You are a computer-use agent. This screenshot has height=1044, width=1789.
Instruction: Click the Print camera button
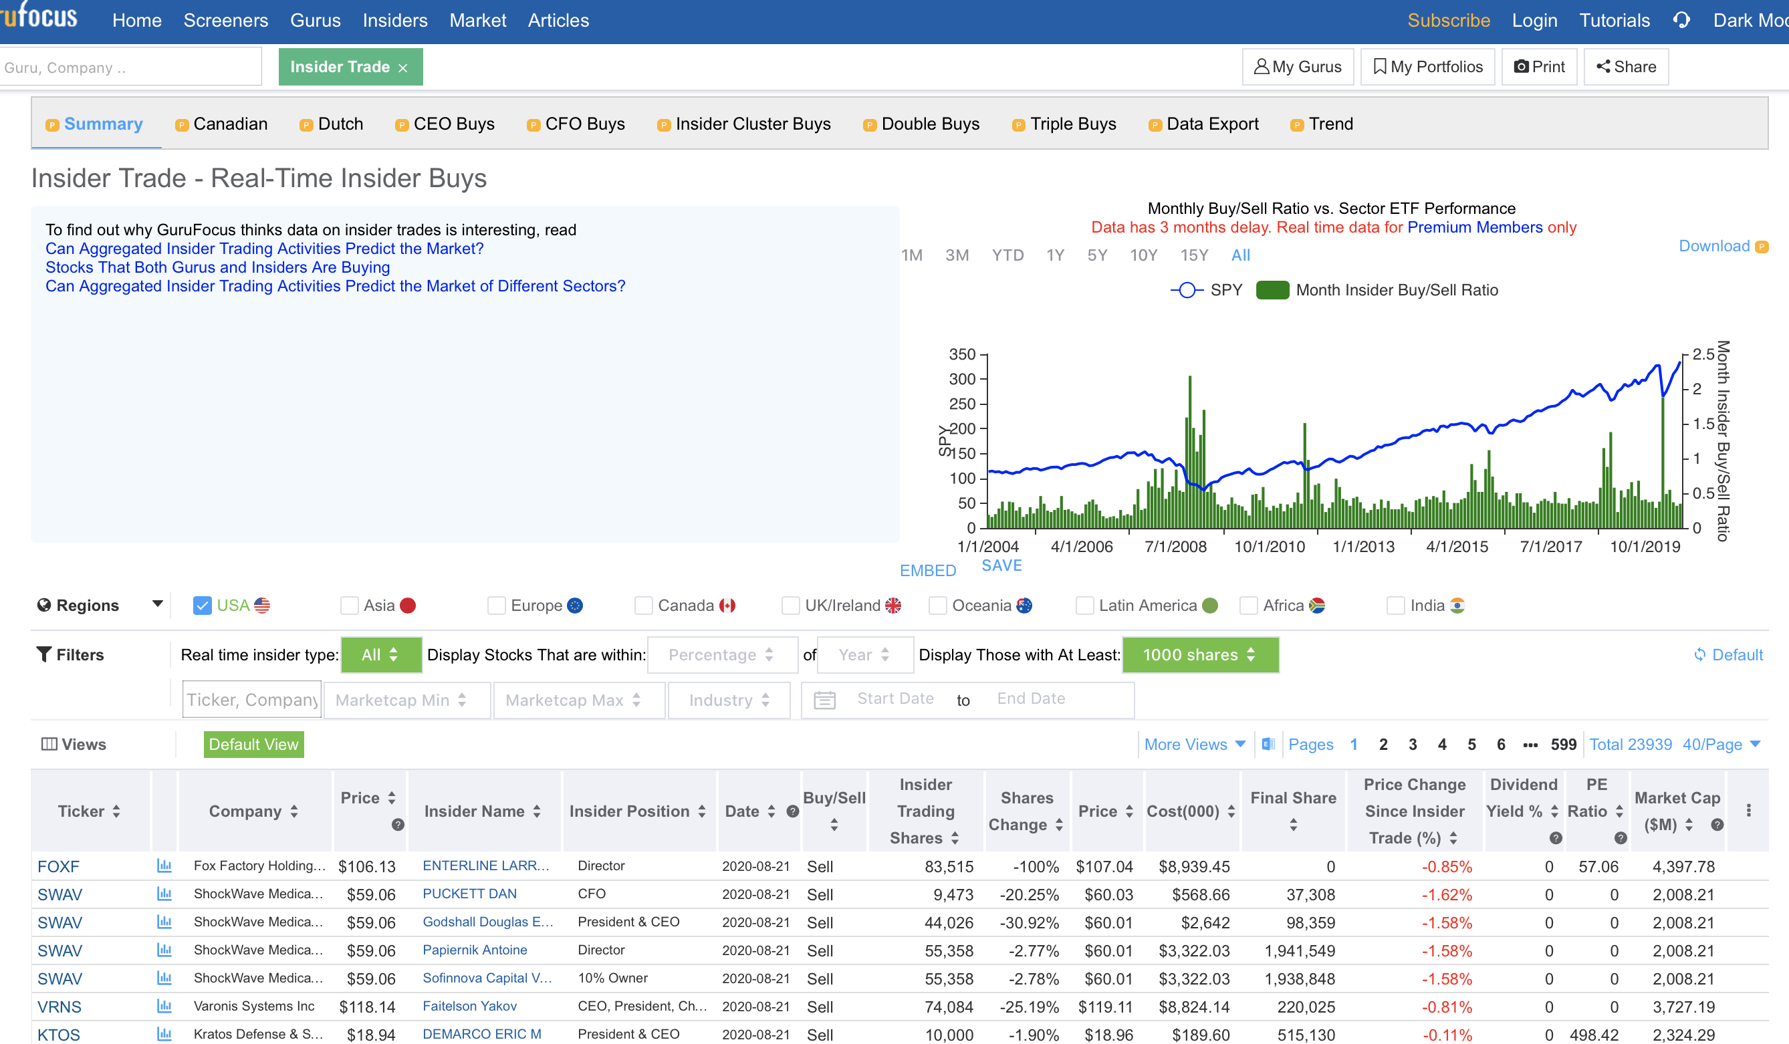click(x=1539, y=67)
